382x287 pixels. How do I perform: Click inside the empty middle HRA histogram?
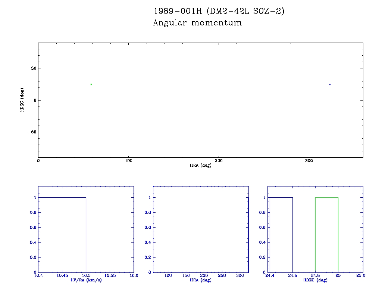pos(201,230)
